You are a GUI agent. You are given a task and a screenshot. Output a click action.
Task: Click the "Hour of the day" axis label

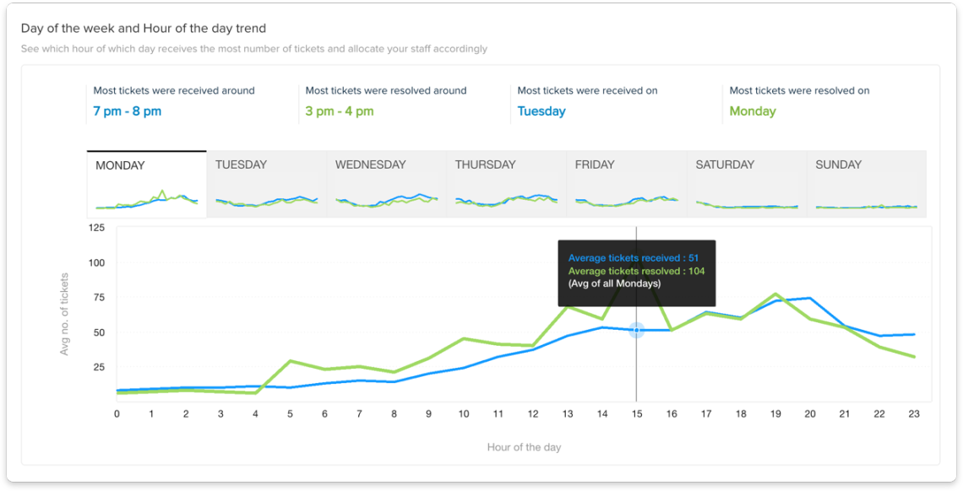pos(525,447)
